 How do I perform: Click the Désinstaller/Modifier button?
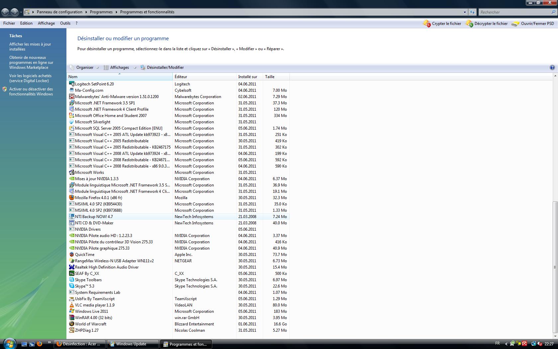(162, 67)
